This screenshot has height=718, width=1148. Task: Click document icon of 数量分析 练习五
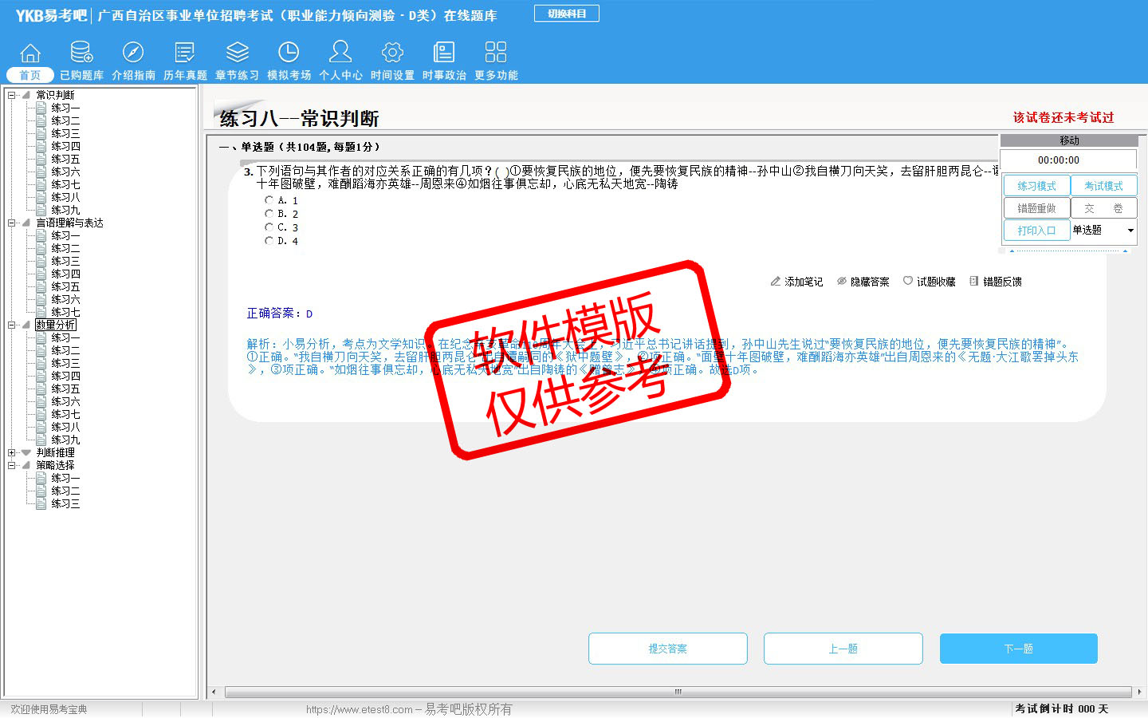[x=41, y=389]
